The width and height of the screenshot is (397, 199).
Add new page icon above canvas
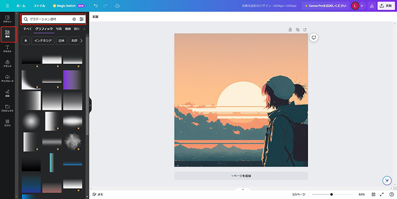(x=305, y=30)
